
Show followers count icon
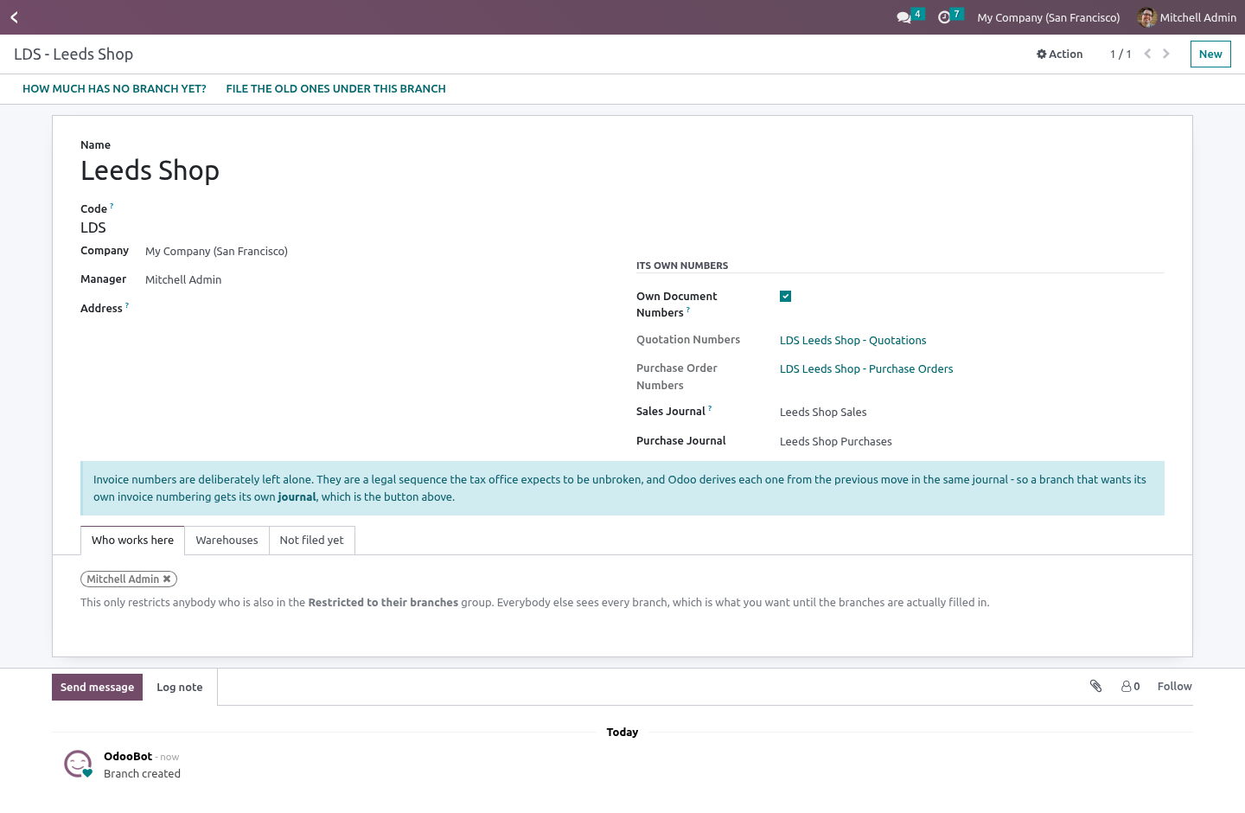tap(1131, 687)
